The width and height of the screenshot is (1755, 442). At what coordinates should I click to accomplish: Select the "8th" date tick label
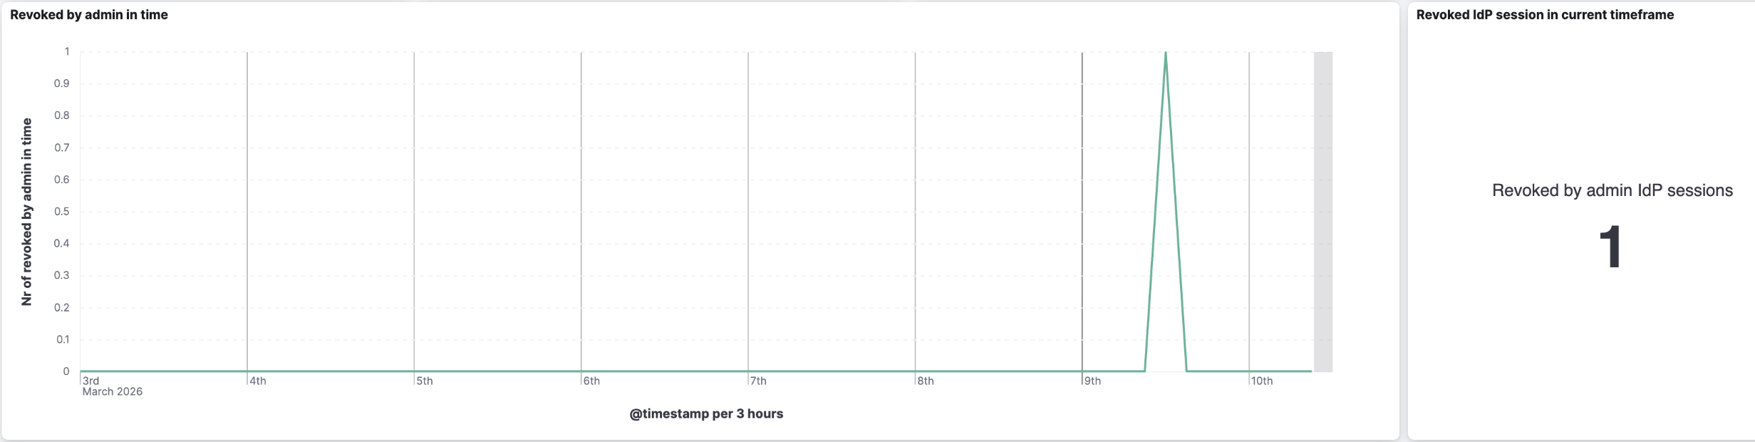pos(926,381)
